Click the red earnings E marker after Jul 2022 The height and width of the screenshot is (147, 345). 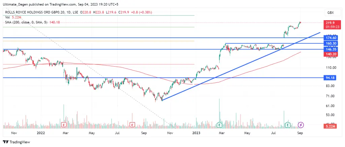[132, 125]
